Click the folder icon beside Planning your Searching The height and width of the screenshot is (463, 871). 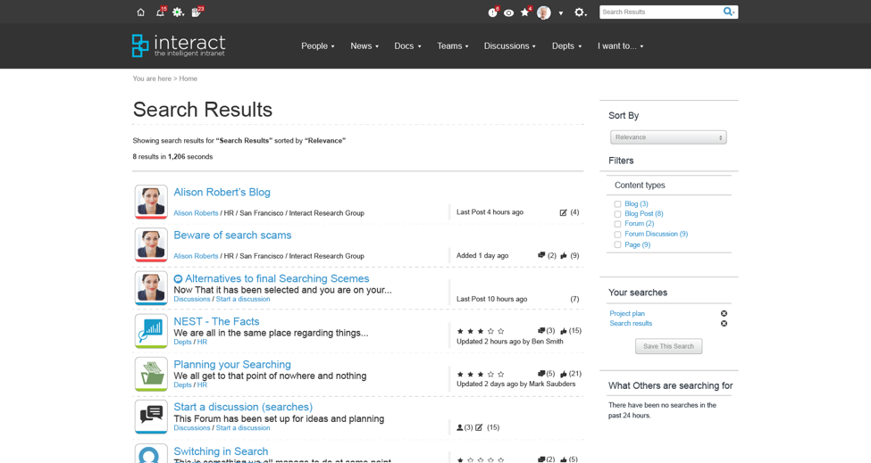[151, 374]
